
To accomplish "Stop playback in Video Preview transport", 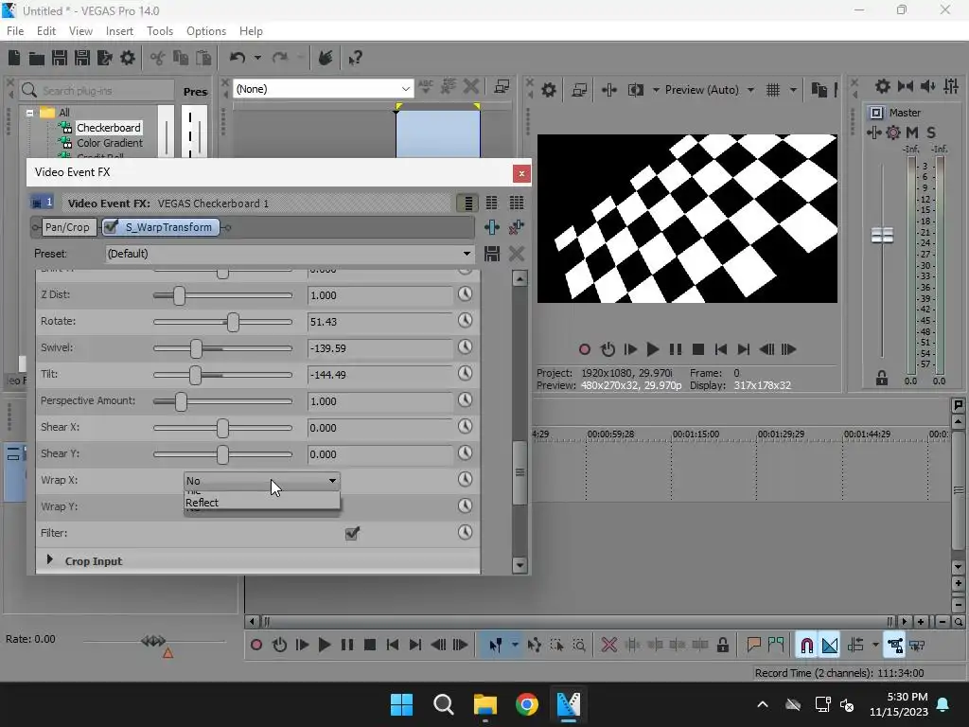I will (697, 350).
